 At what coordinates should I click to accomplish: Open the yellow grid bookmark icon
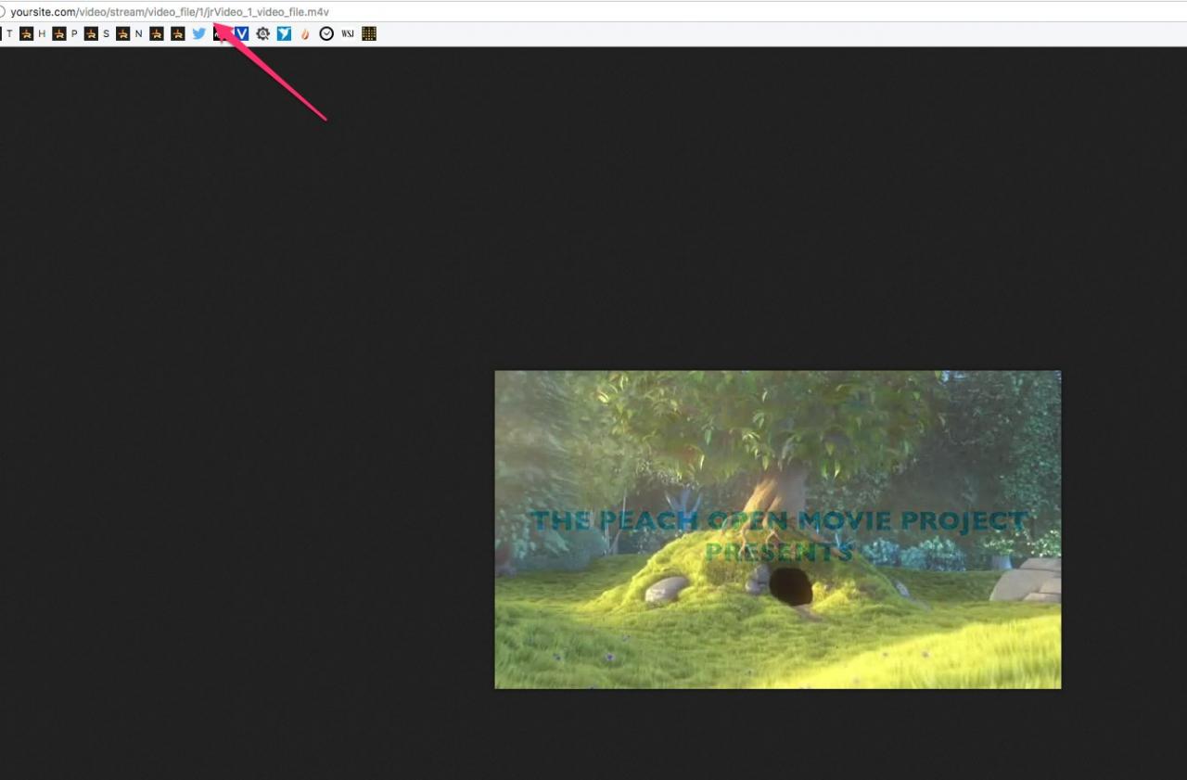(369, 33)
